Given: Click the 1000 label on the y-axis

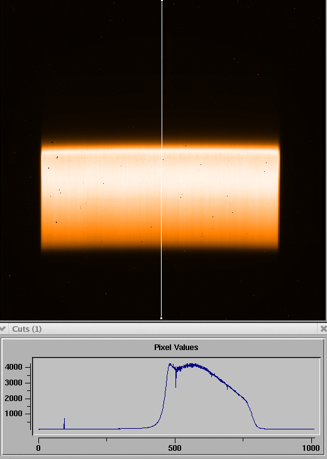Looking at the screenshot, I should point(13,414).
